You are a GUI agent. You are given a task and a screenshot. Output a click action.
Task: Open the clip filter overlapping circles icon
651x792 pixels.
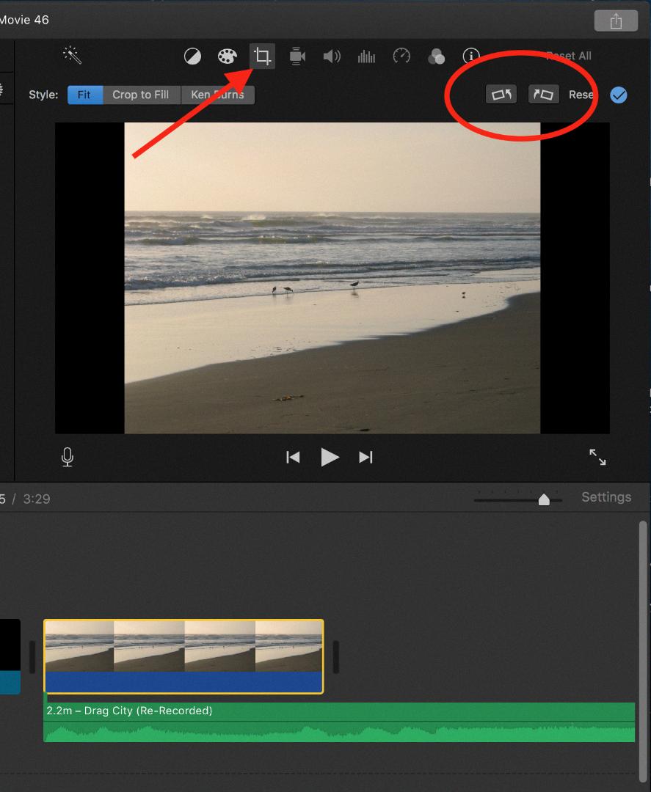[437, 56]
